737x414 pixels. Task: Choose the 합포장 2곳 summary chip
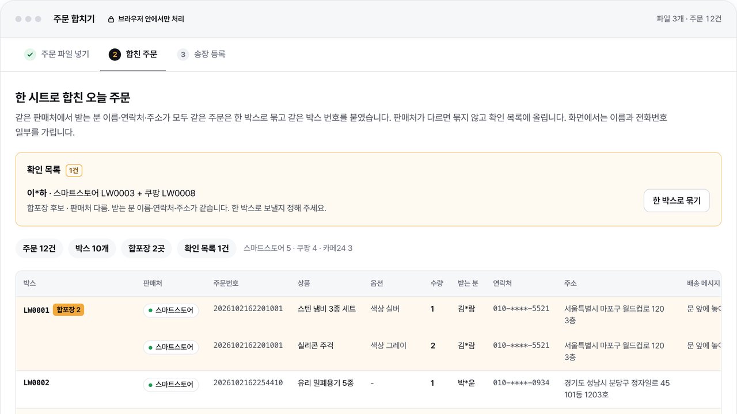coord(146,248)
